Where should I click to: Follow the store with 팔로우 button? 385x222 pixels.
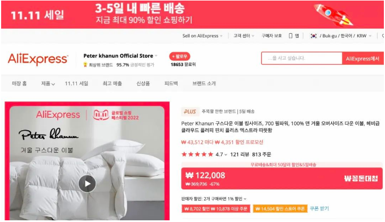[179, 56]
